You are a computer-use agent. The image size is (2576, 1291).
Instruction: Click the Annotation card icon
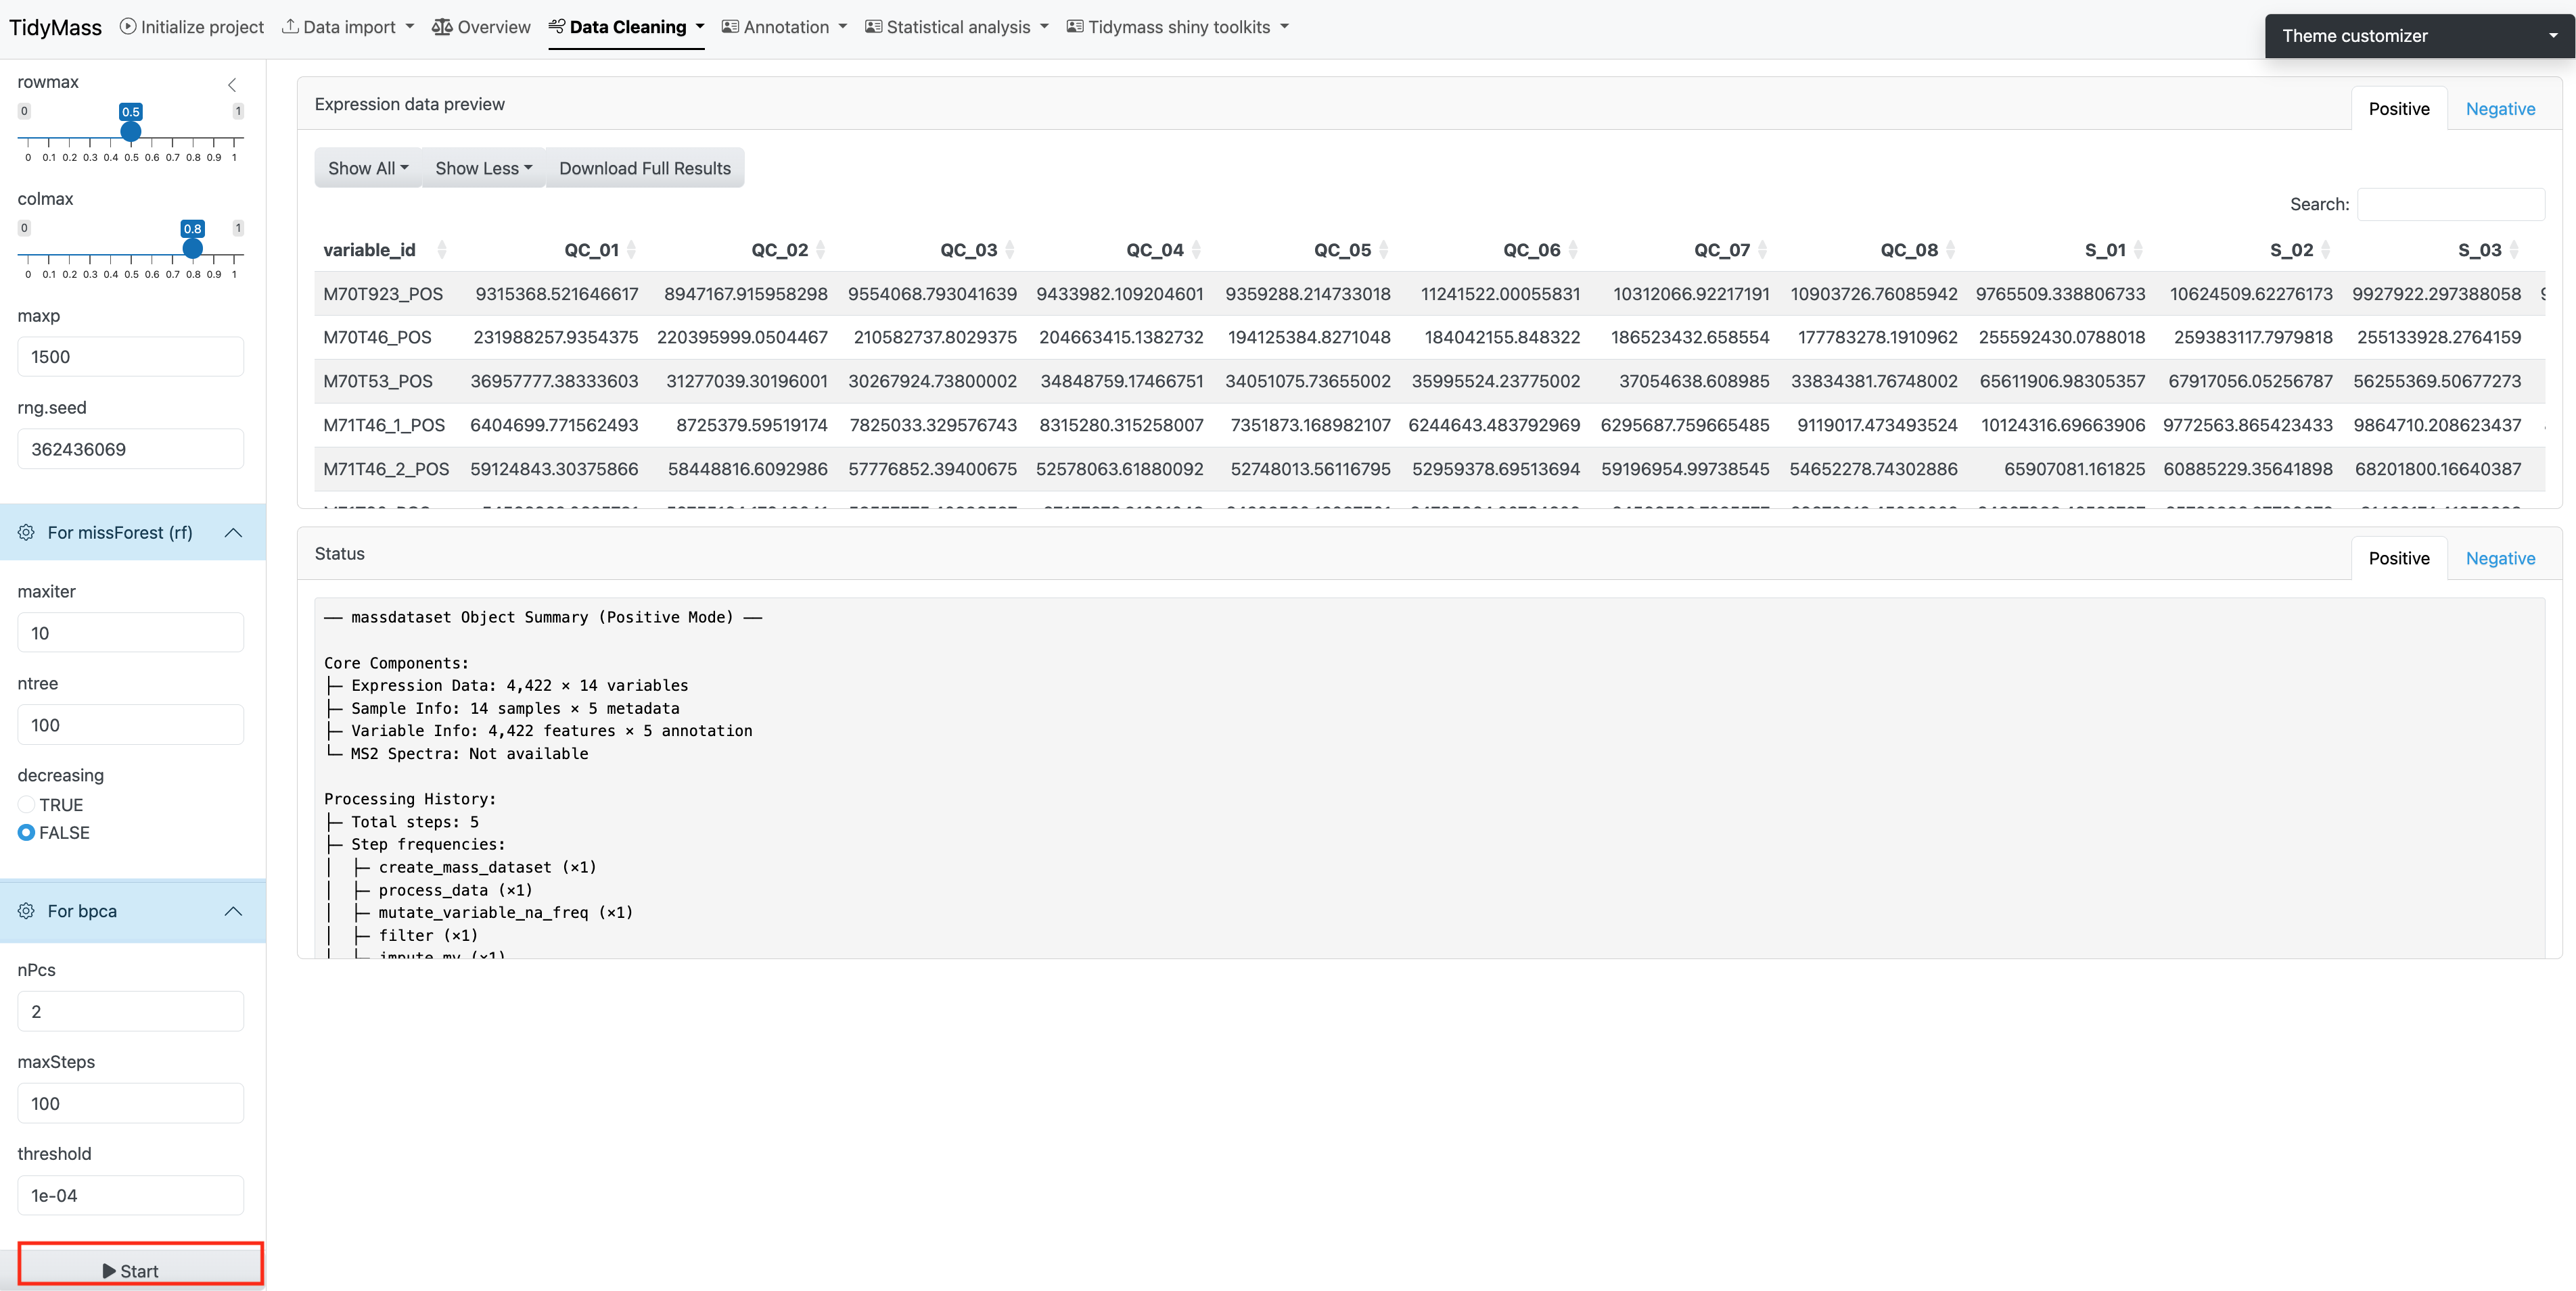pos(731,27)
